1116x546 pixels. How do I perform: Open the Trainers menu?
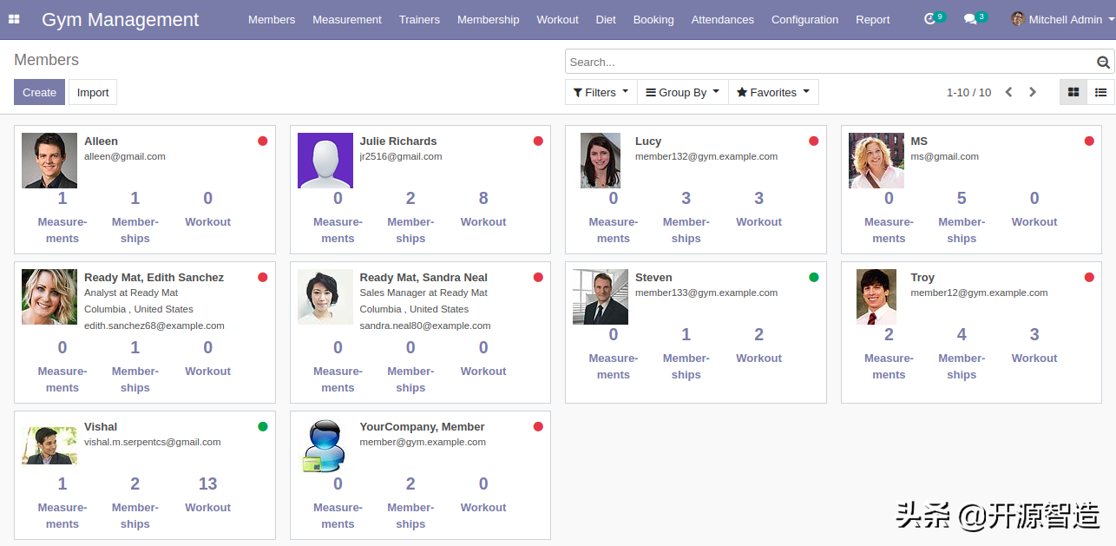pyautogui.click(x=419, y=19)
